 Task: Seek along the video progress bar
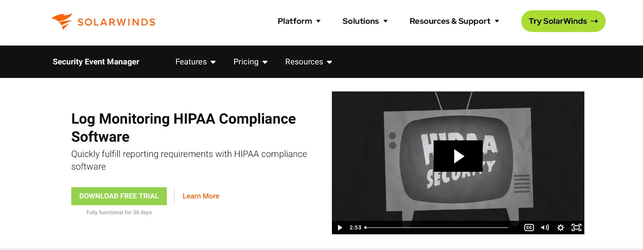[437, 228]
